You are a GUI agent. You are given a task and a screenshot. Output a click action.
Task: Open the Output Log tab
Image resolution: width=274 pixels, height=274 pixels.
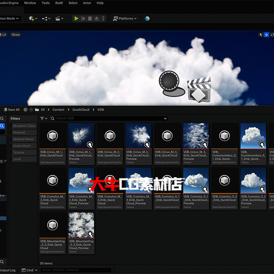click(8, 270)
